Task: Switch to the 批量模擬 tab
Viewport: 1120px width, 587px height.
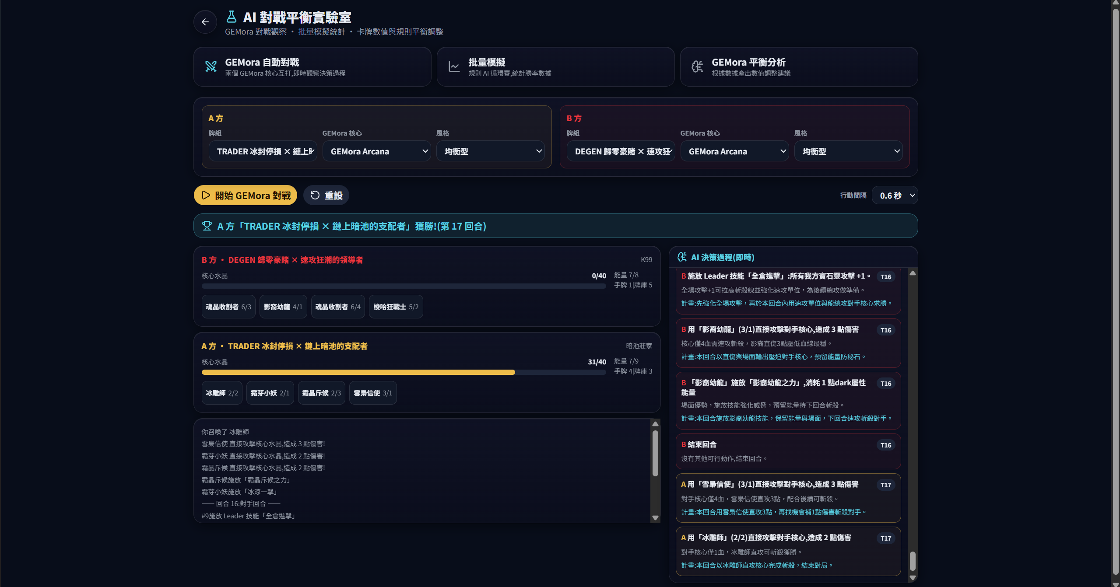Action: pyautogui.click(x=556, y=67)
